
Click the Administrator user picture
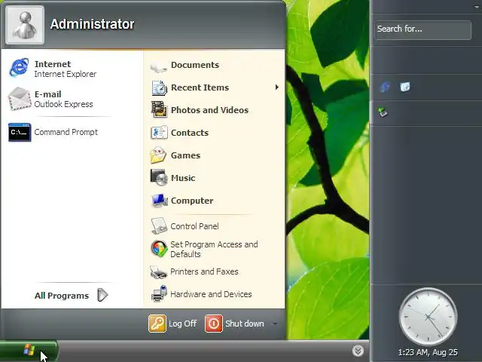(25, 25)
